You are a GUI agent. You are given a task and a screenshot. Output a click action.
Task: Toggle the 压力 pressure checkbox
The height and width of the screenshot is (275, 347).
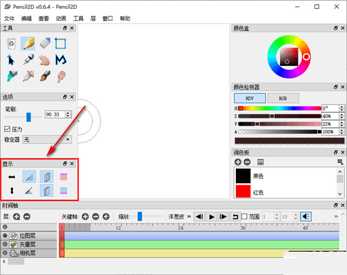[x=7, y=129]
